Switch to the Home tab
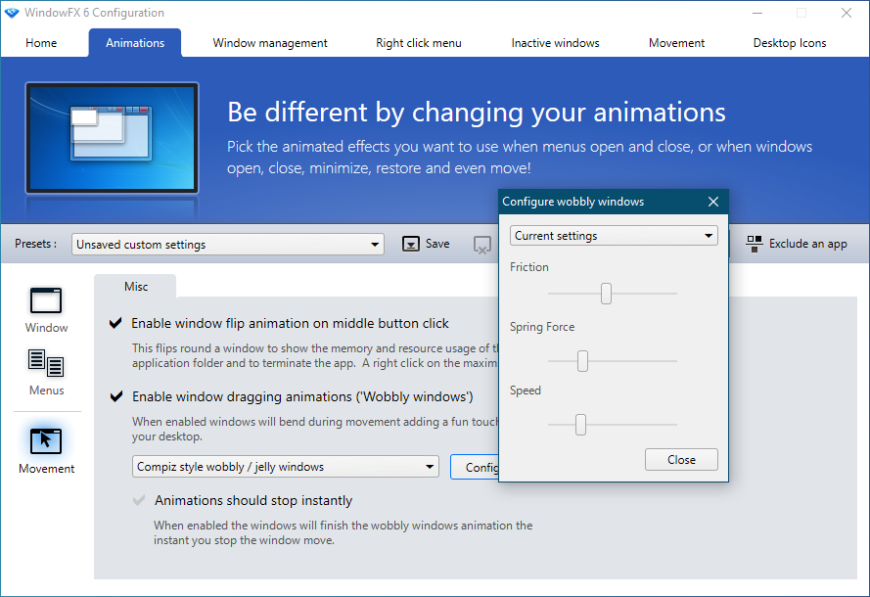870x597 pixels. coord(41,43)
